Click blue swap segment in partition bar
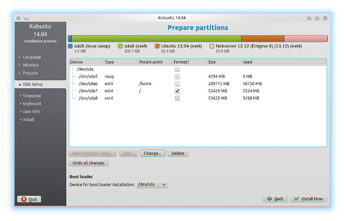The image size is (344, 221). tap(70, 39)
